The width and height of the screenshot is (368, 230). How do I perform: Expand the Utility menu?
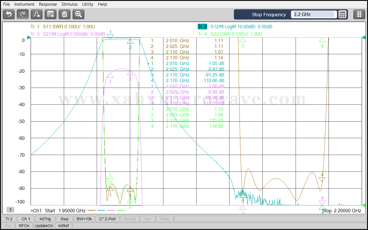[88, 4]
